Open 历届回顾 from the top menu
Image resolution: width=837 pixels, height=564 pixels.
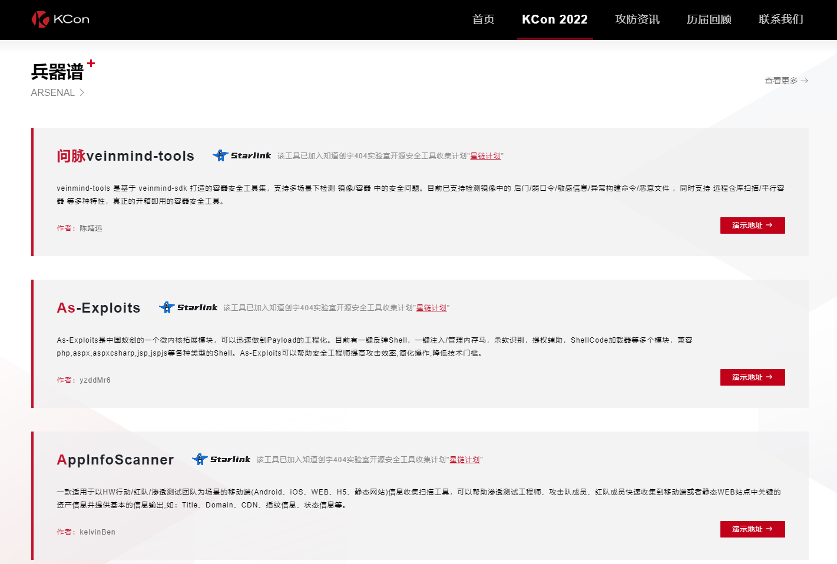click(x=709, y=19)
